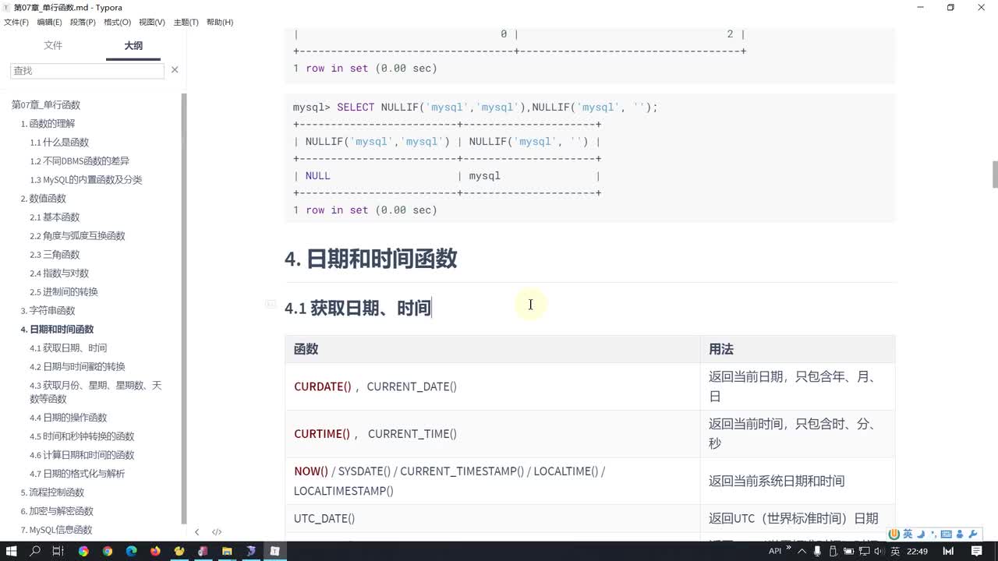Open File Explorer from the taskbar
The height and width of the screenshot is (561, 998).
click(227, 551)
